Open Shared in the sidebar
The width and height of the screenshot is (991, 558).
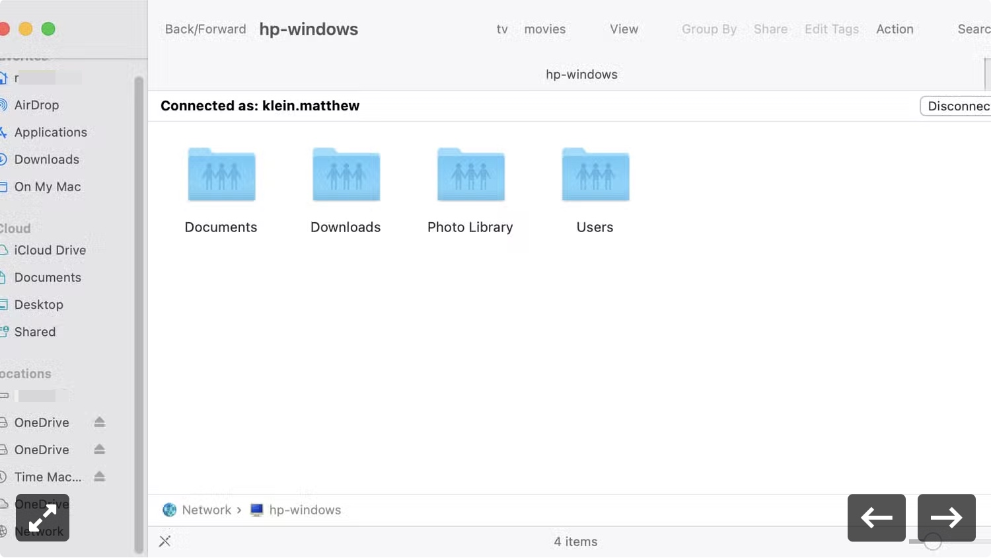pyautogui.click(x=34, y=331)
